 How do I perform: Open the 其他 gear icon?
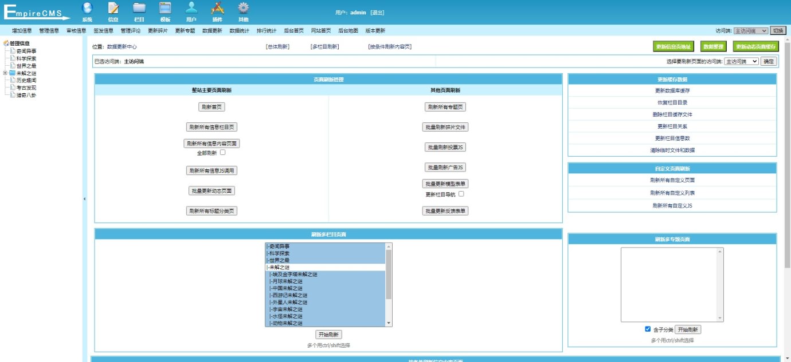click(244, 8)
